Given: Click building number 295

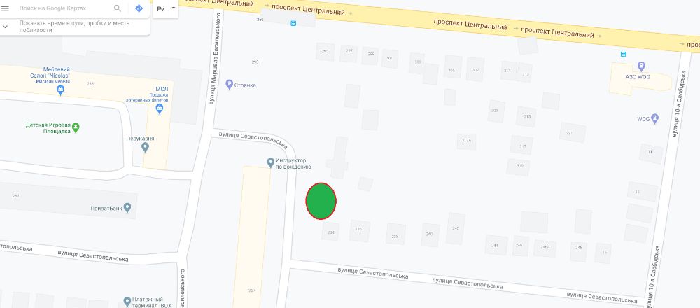Looking at the screenshot, I should pyautogui.click(x=325, y=51).
